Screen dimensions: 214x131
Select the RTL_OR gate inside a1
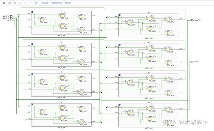[81, 17]
